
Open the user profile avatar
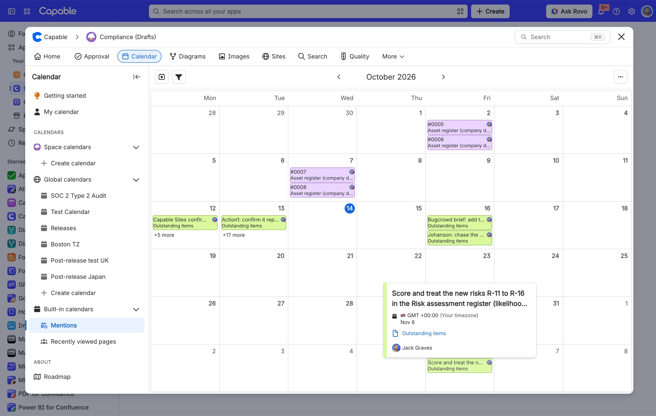click(x=647, y=11)
